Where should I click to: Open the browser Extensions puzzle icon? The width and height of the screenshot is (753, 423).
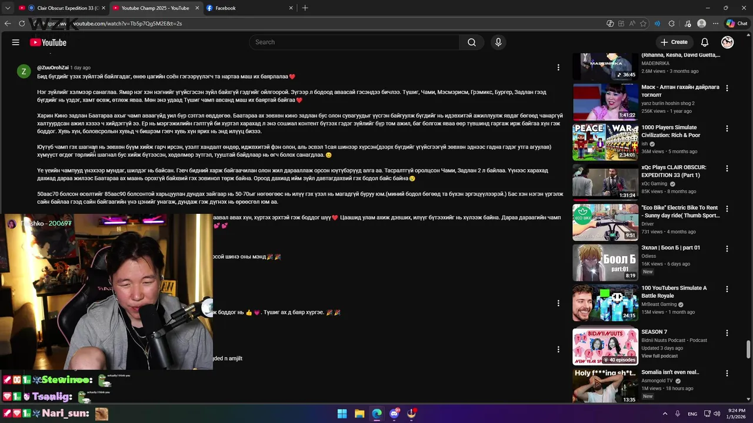click(672, 23)
